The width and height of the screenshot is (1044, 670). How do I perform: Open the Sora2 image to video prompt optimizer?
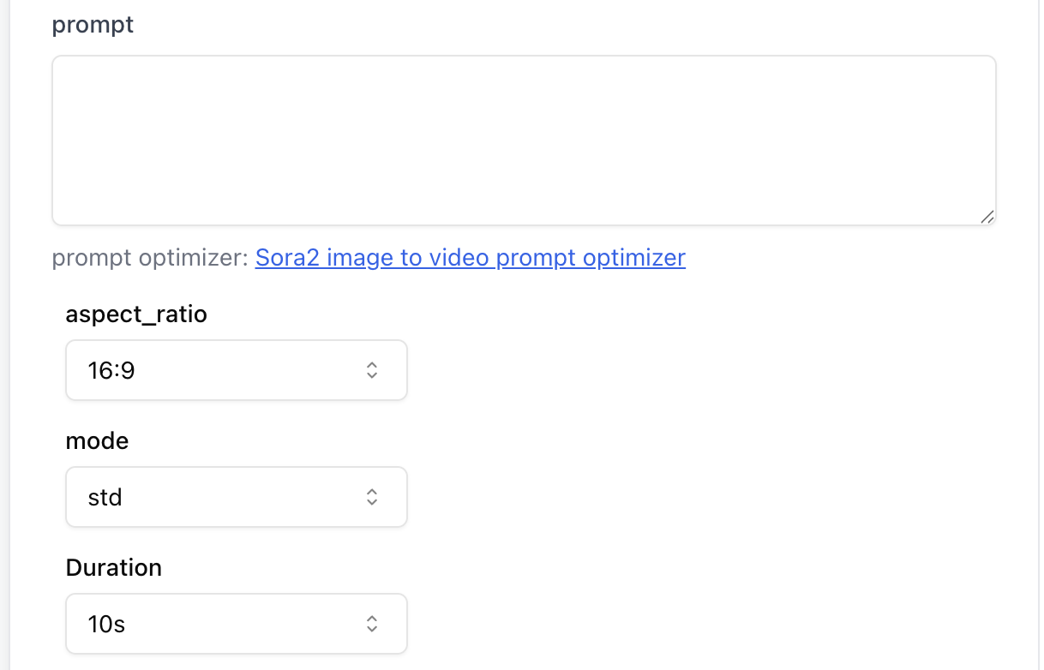tap(470, 257)
